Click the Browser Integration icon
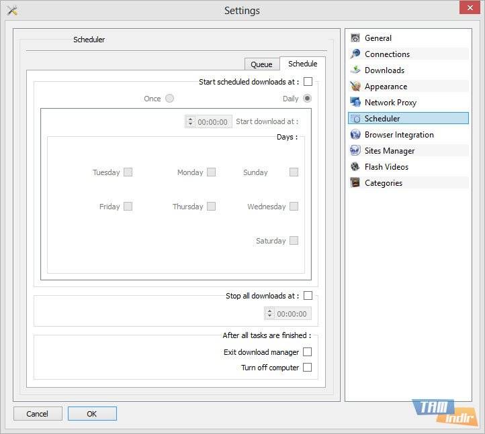The width and height of the screenshot is (485, 434). point(355,135)
